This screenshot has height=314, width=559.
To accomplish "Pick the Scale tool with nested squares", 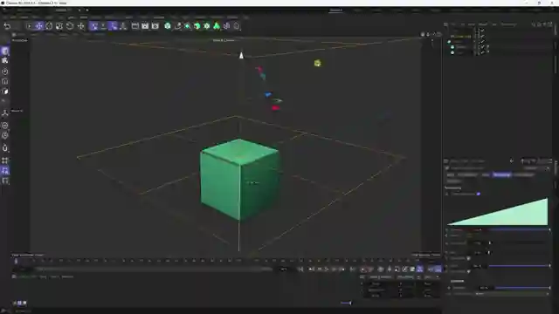I will [x=59, y=26].
